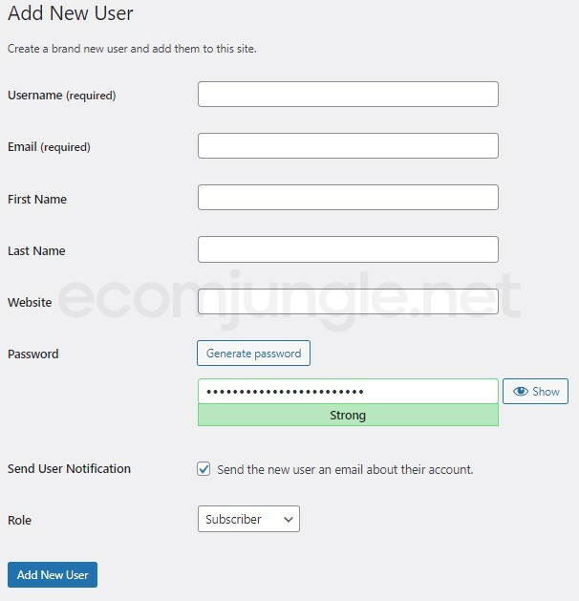Click the 'Username (required)' label

pos(61,96)
